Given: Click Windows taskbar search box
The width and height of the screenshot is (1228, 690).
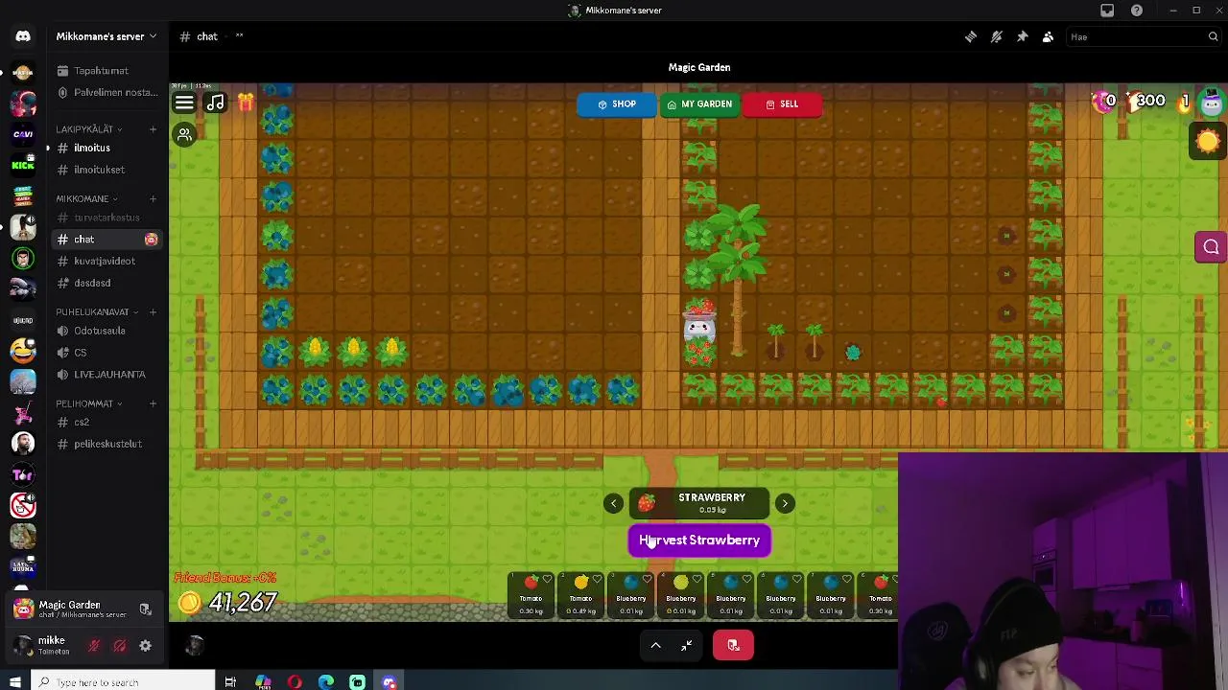Looking at the screenshot, I should pos(123,682).
